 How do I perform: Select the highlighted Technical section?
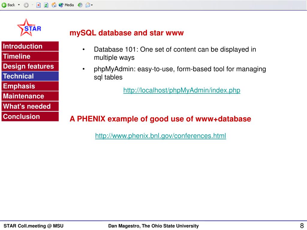tap(30, 76)
